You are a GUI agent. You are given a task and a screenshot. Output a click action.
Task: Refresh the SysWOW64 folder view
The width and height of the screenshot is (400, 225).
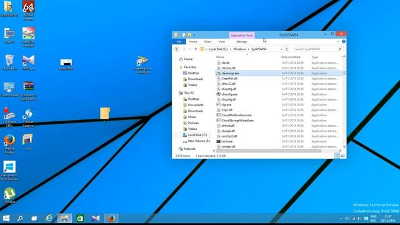[x=287, y=49]
